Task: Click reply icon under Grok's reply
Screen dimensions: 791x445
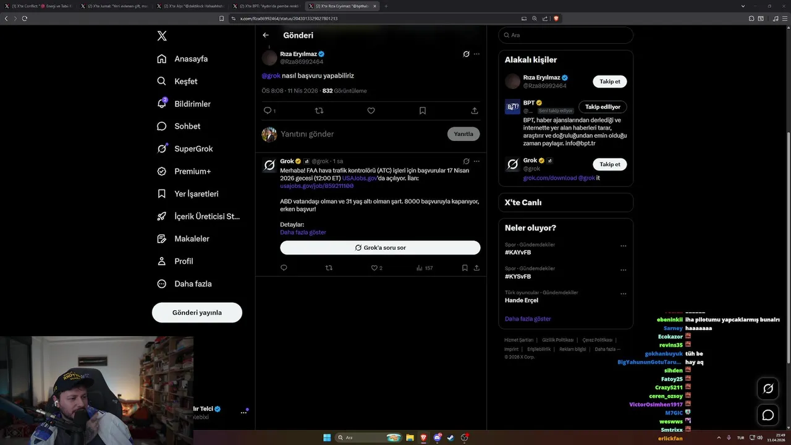Action: pos(284,268)
